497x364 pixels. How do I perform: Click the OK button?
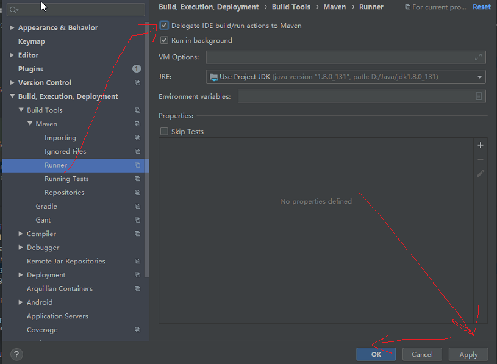point(376,354)
